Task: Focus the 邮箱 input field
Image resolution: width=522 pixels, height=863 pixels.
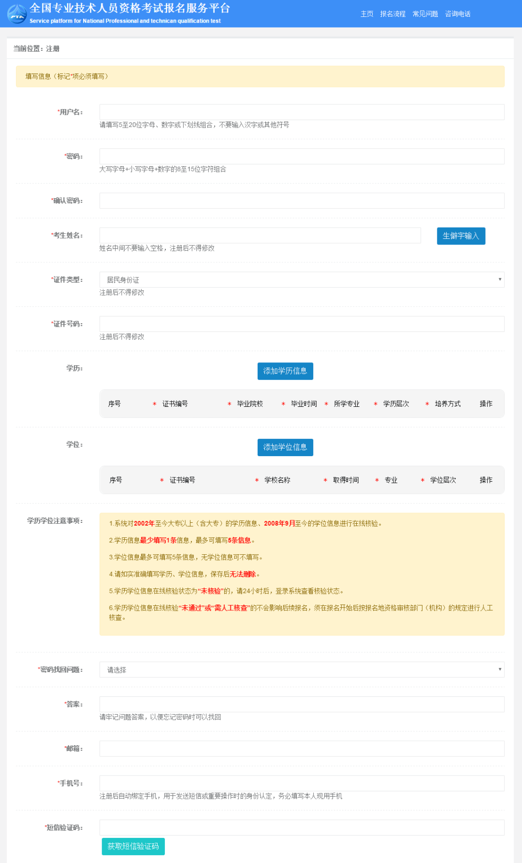Action: [x=302, y=748]
